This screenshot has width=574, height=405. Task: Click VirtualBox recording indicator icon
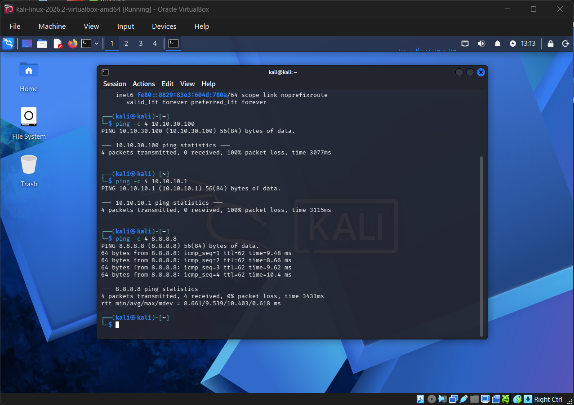click(496, 399)
